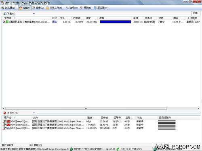
Task: Sort downloads by the 大小 column header
Action: pyautogui.click(x=63, y=18)
